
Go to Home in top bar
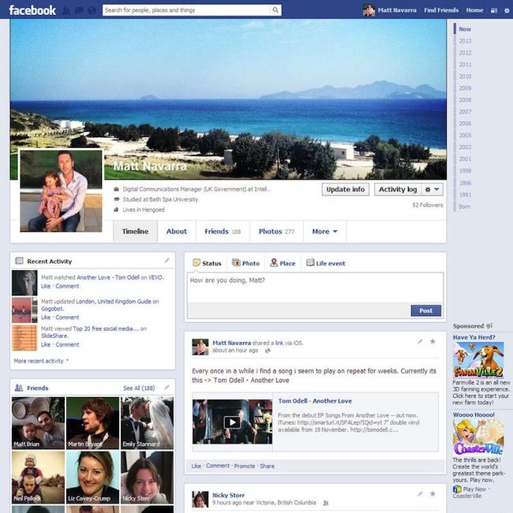[474, 10]
